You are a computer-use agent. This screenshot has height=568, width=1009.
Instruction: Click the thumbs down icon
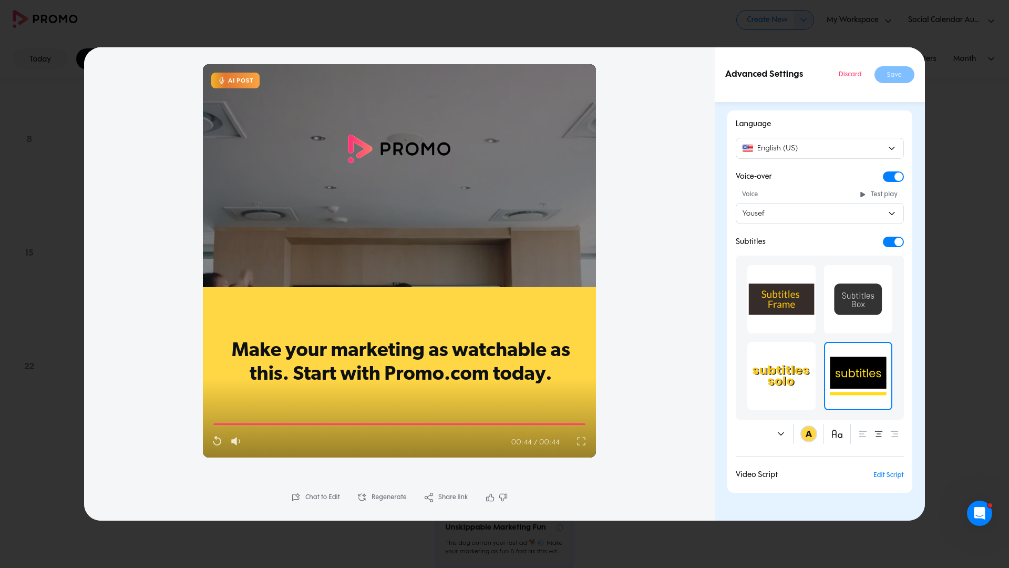[x=503, y=497]
